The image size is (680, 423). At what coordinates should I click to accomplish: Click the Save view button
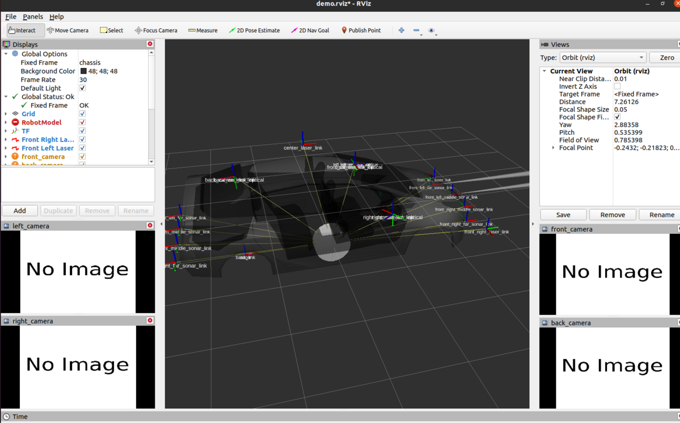[x=563, y=215]
